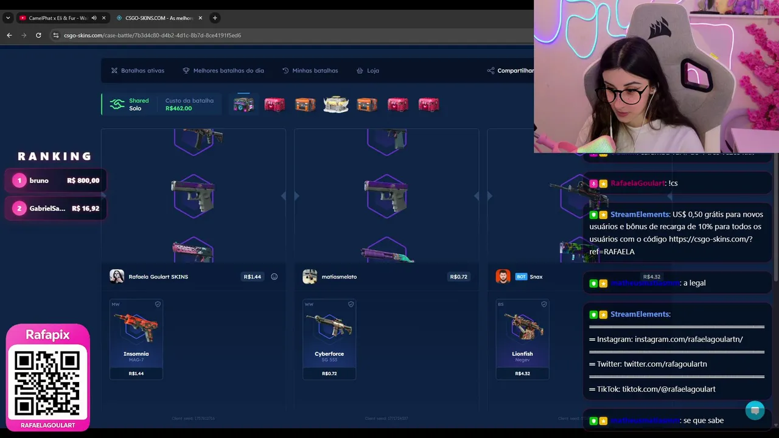Click RafaelaGoulart username in chat
779x438 pixels.
(637, 183)
